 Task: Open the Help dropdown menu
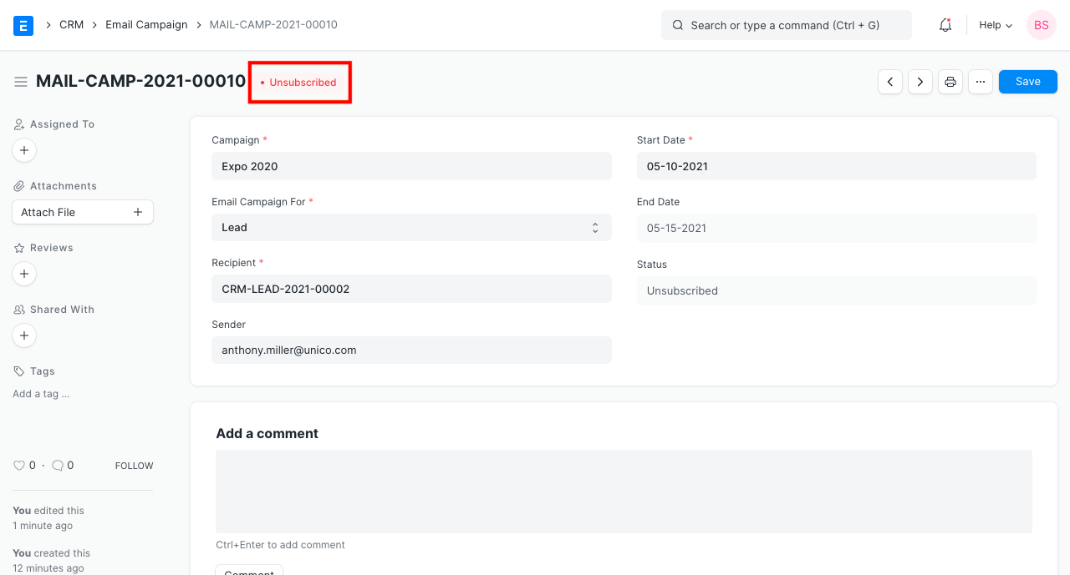[995, 25]
